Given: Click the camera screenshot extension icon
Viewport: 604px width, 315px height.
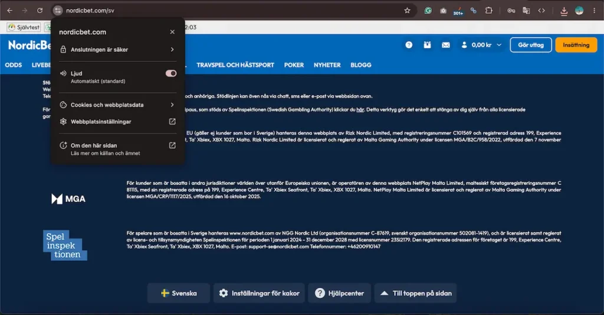Looking at the screenshot, I should coord(443,11).
